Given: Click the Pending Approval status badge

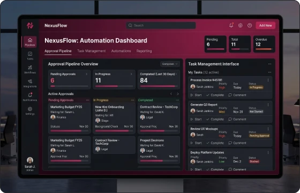Looking at the screenshot, I should coord(259,136).
